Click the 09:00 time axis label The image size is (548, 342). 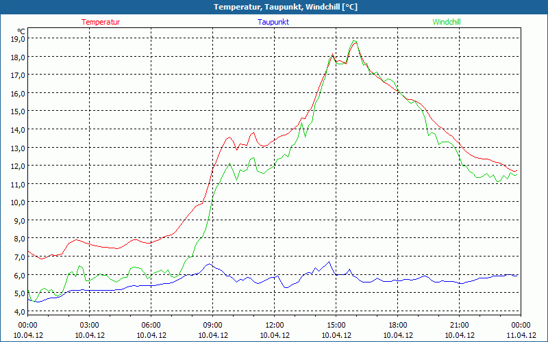tap(213, 326)
